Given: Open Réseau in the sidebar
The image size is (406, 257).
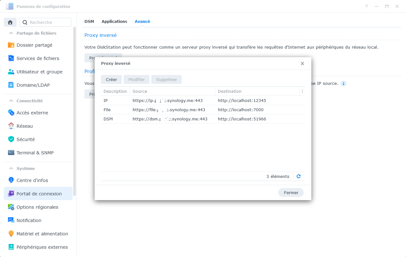Looking at the screenshot, I should [38, 126].
